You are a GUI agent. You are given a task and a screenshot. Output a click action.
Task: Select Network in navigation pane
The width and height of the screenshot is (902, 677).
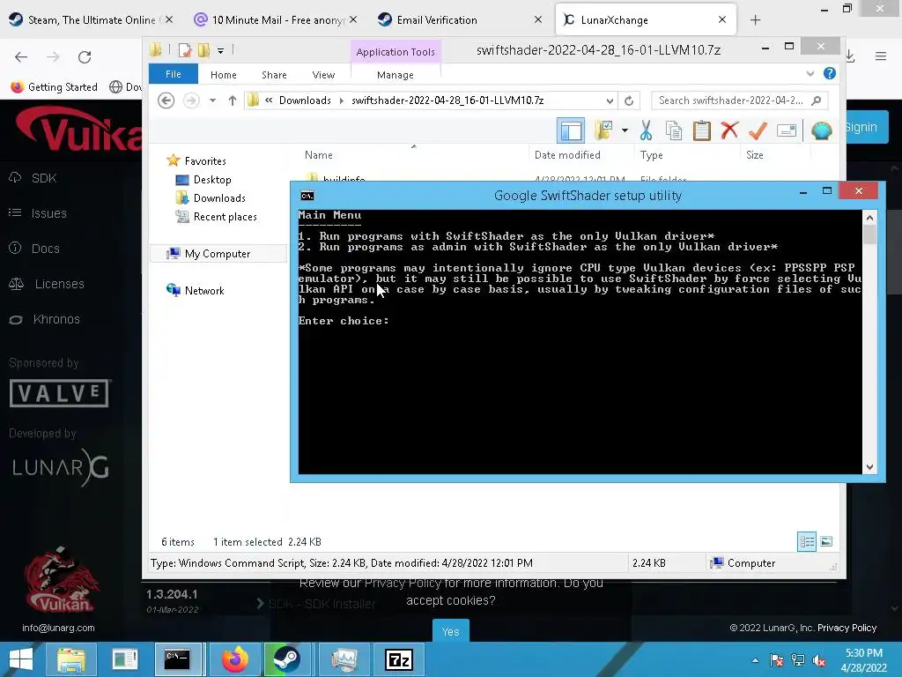(x=195, y=291)
